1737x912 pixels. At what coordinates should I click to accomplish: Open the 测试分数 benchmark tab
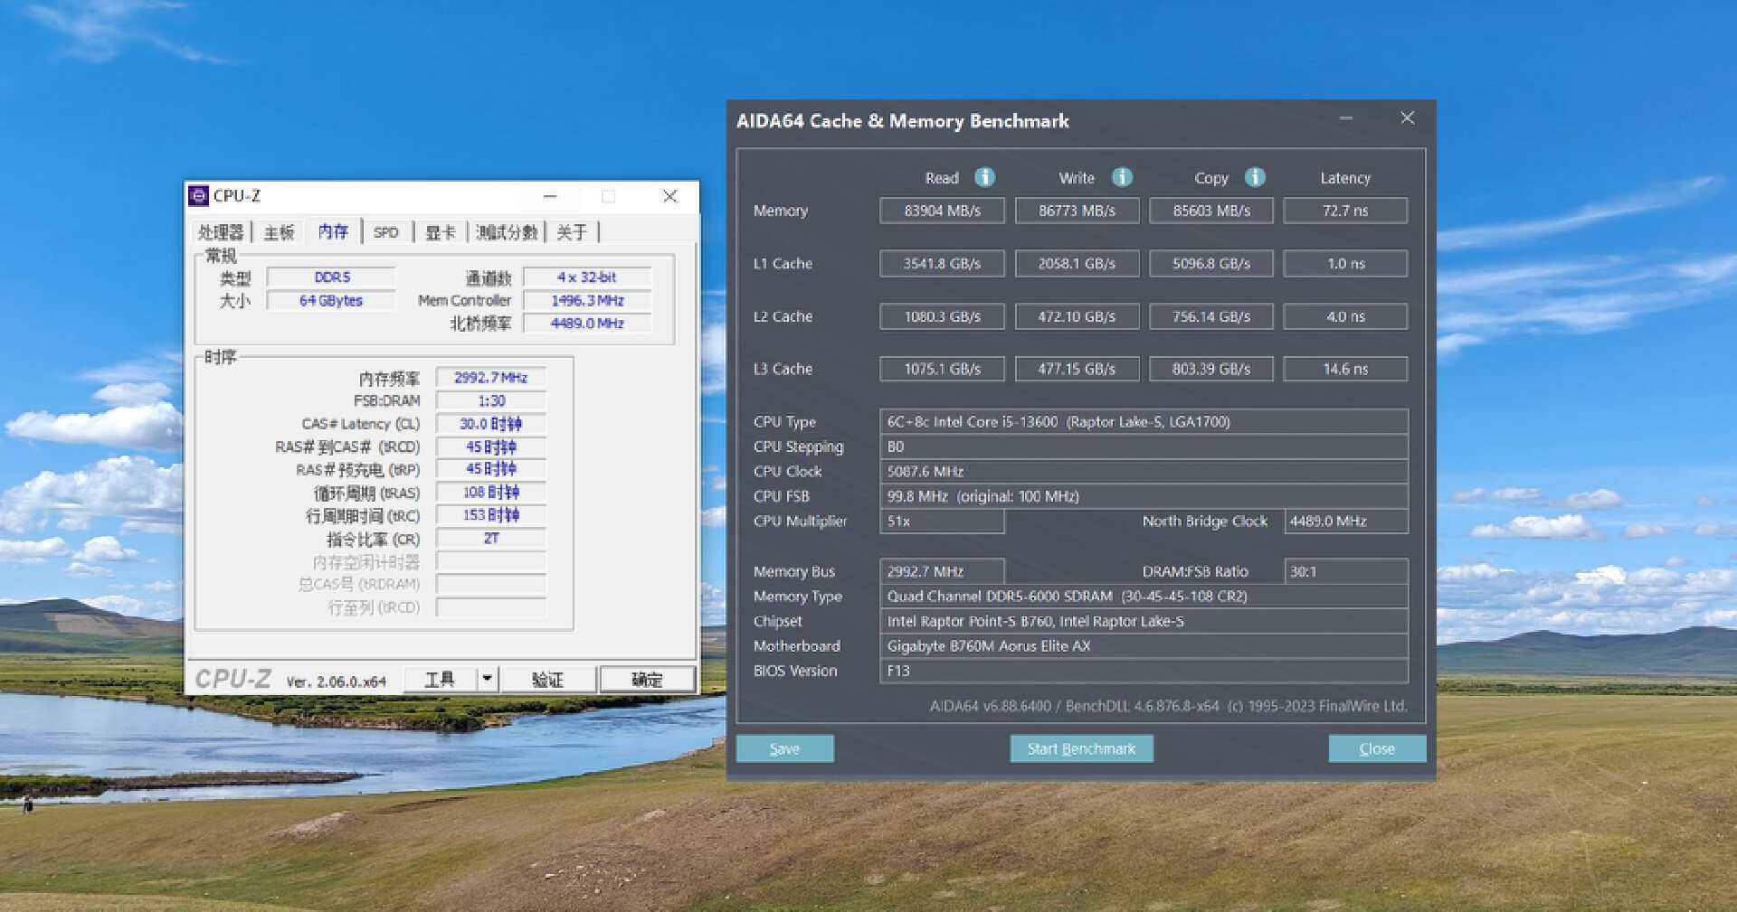click(x=507, y=232)
